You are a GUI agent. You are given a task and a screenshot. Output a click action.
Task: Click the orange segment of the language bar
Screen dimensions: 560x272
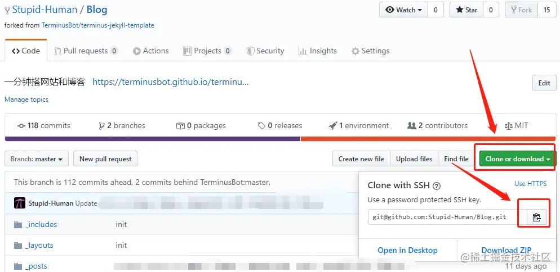click(x=428, y=139)
